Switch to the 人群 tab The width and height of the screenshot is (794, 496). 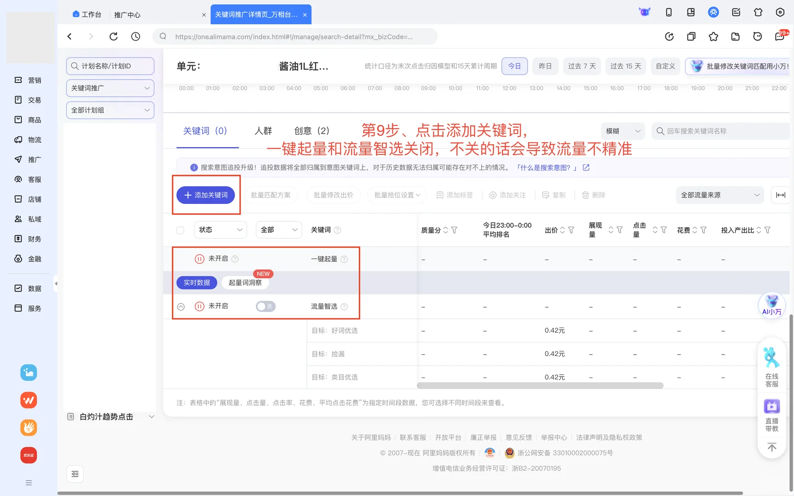coord(263,130)
